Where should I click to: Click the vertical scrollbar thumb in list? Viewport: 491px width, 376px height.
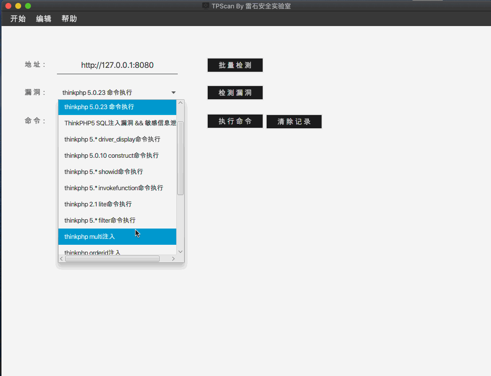pos(180,158)
